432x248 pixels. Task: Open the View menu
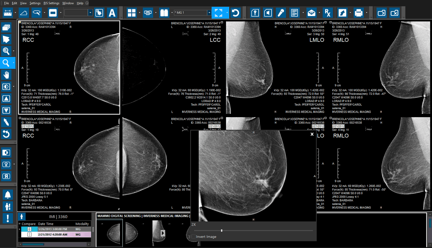point(23,3)
